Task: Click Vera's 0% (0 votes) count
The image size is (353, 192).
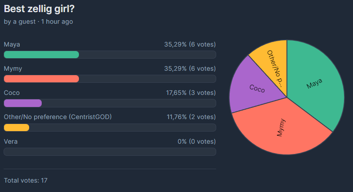Action: pyautogui.click(x=196, y=141)
